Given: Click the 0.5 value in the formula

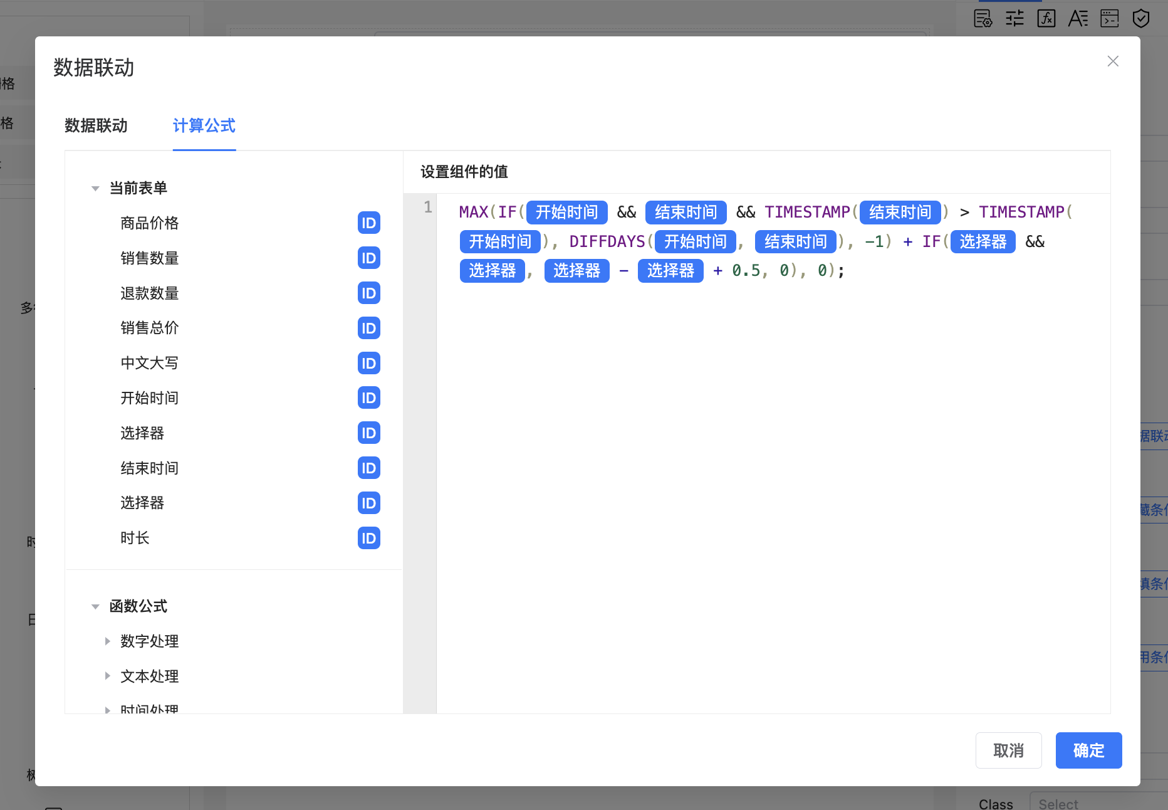Looking at the screenshot, I should (x=746, y=271).
